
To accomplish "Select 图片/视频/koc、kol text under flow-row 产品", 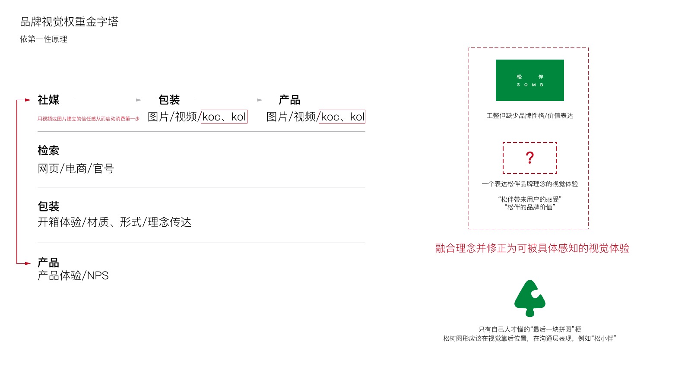I will (x=316, y=117).
